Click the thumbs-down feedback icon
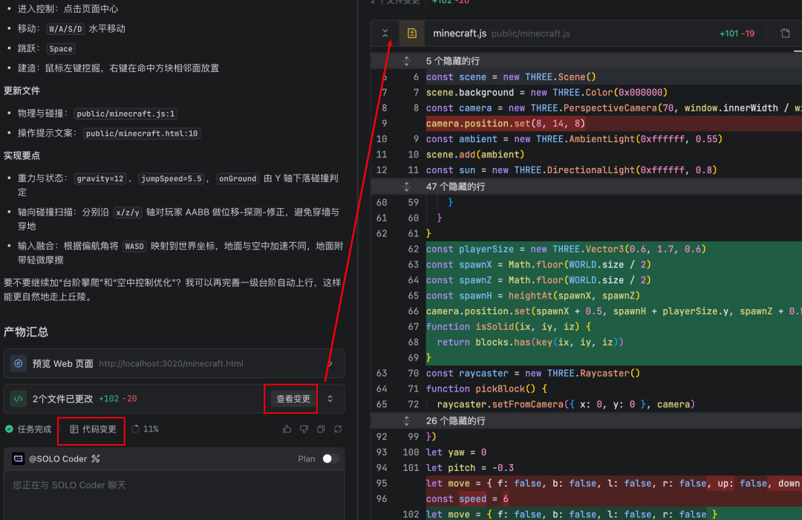Viewport: 802px width, 520px height. (x=304, y=429)
